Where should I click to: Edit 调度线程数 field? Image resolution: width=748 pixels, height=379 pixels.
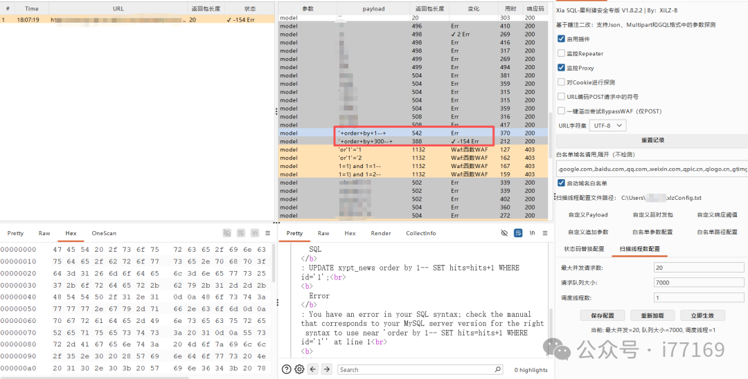(699, 297)
